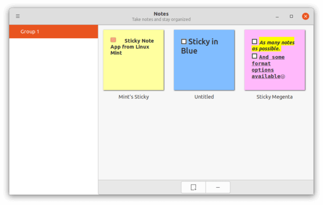Add a new note with the plus-note button
This screenshot has height=205, width=323.
click(193, 187)
